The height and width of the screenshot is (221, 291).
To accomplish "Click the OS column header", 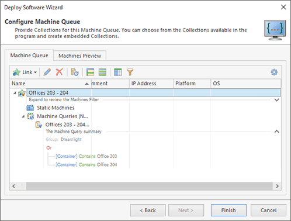I will coord(245,84).
